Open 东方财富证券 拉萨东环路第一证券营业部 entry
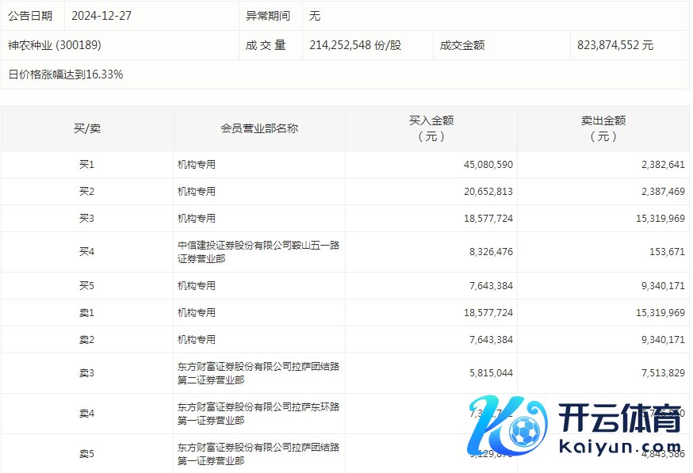This screenshot has height=473, width=693. point(258,414)
